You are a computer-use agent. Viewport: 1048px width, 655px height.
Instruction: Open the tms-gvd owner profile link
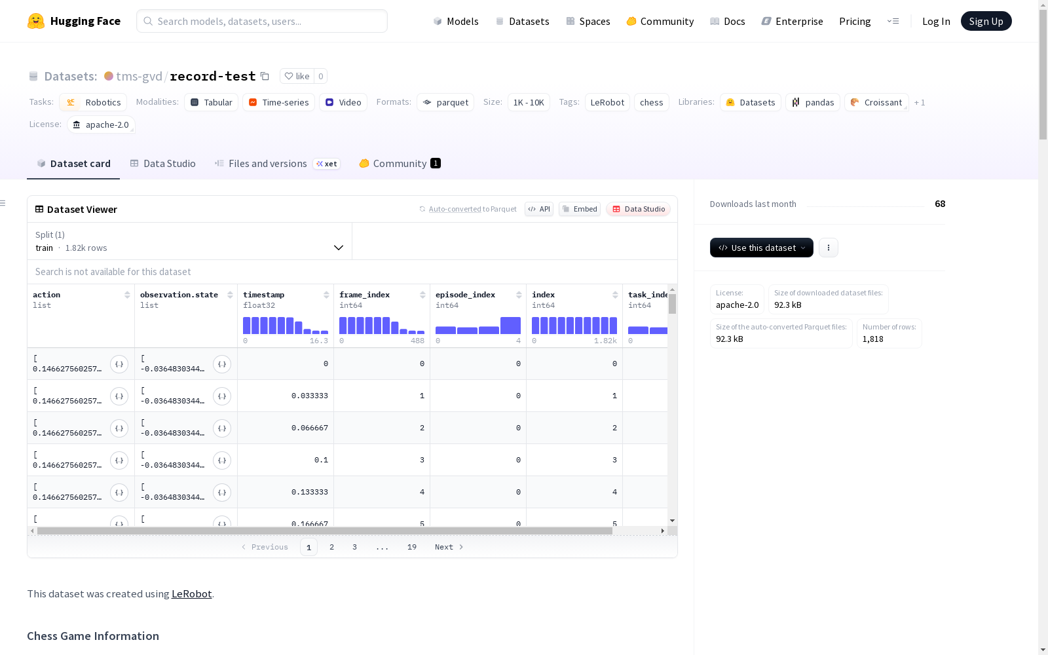139,76
